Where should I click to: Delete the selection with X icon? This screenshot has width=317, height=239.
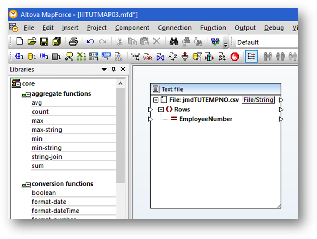click(156, 41)
